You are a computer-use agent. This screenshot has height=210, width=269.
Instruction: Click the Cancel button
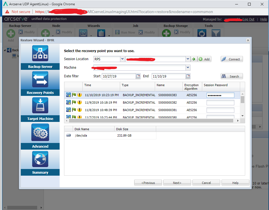(x=206, y=183)
